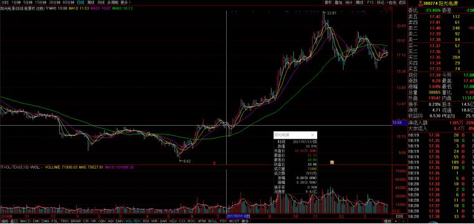Switch to the 分时 intraday chart tab
The image size is (474, 224).
pos(4,2)
